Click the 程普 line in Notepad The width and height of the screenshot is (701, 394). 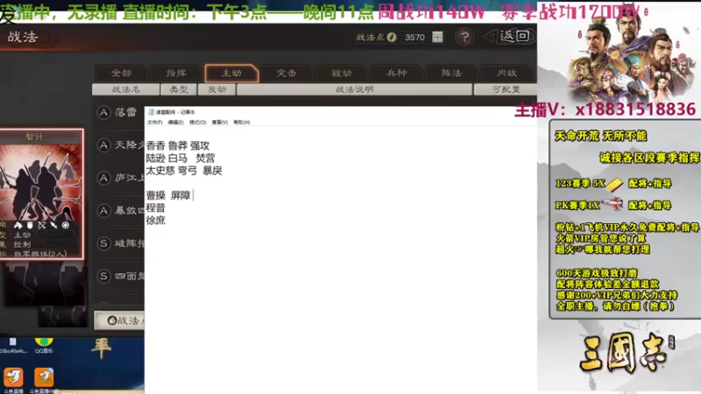click(x=156, y=208)
